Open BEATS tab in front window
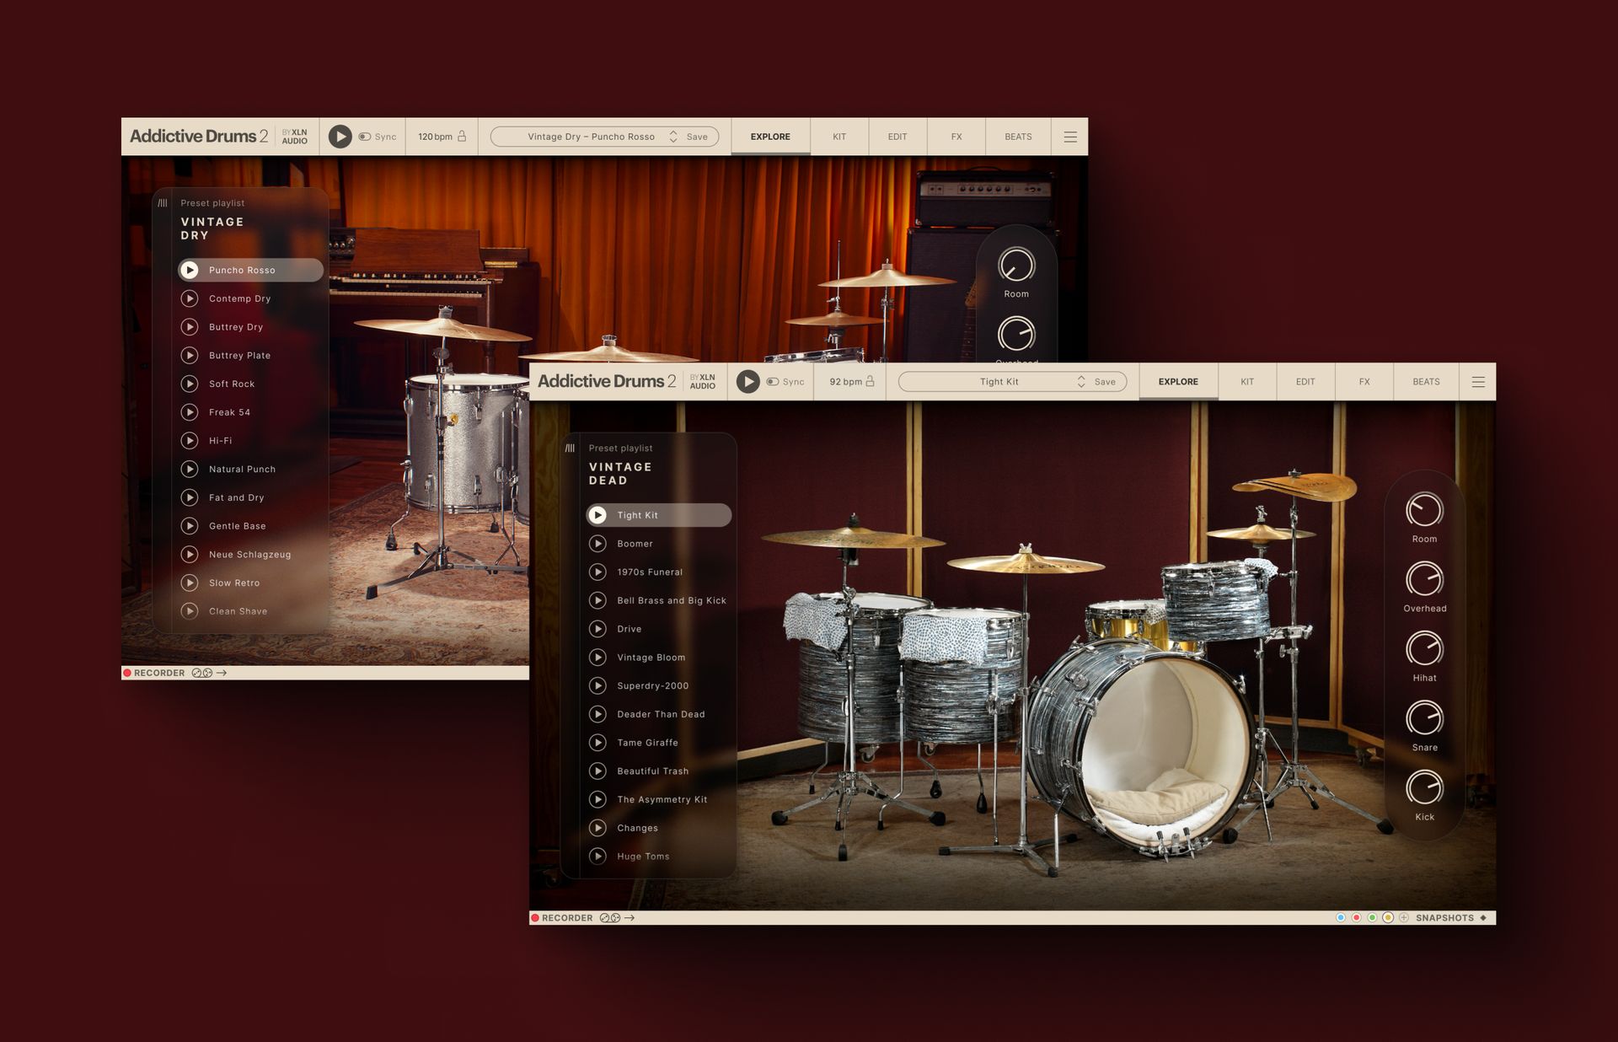Screen dimensions: 1618x1042 1426,382
